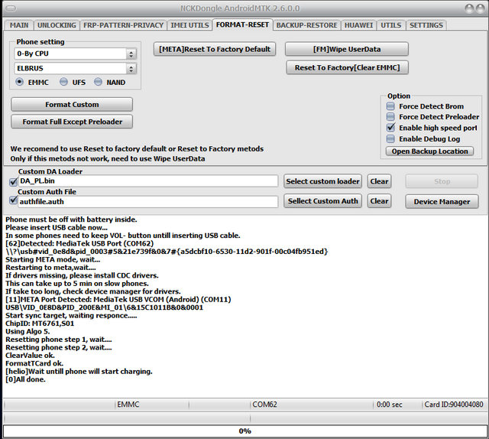489x439 pixels.
Task: Switch to the MAIN tab
Action: [18, 25]
